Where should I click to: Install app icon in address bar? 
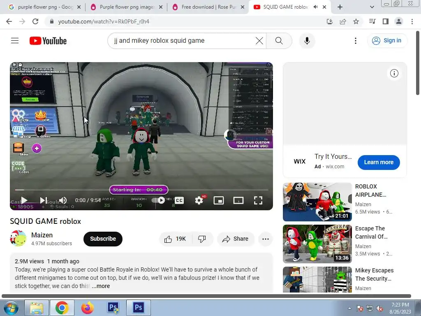point(329,21)
